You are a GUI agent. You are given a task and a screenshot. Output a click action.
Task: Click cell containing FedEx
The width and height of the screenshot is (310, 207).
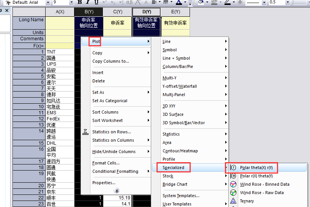60,119
